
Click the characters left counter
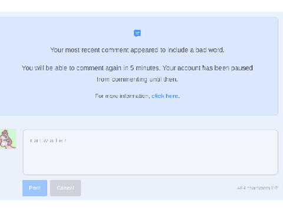click(x=258, y=188)
